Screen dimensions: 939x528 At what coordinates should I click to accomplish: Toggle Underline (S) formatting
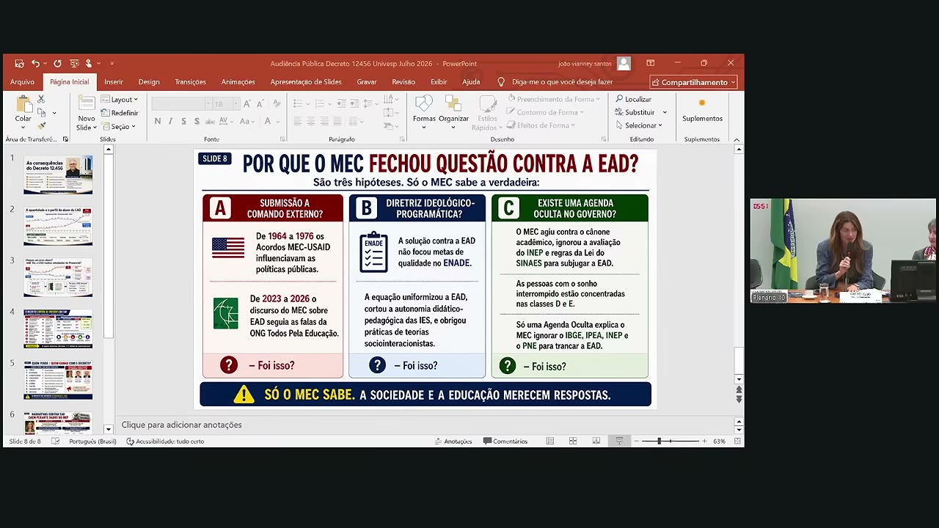coord(183,121)
